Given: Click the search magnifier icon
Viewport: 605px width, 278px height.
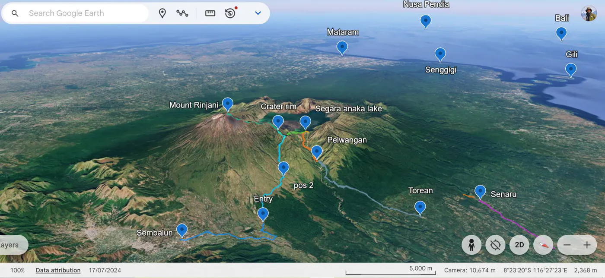Looking at the screenshot, I should coord(15,13).
